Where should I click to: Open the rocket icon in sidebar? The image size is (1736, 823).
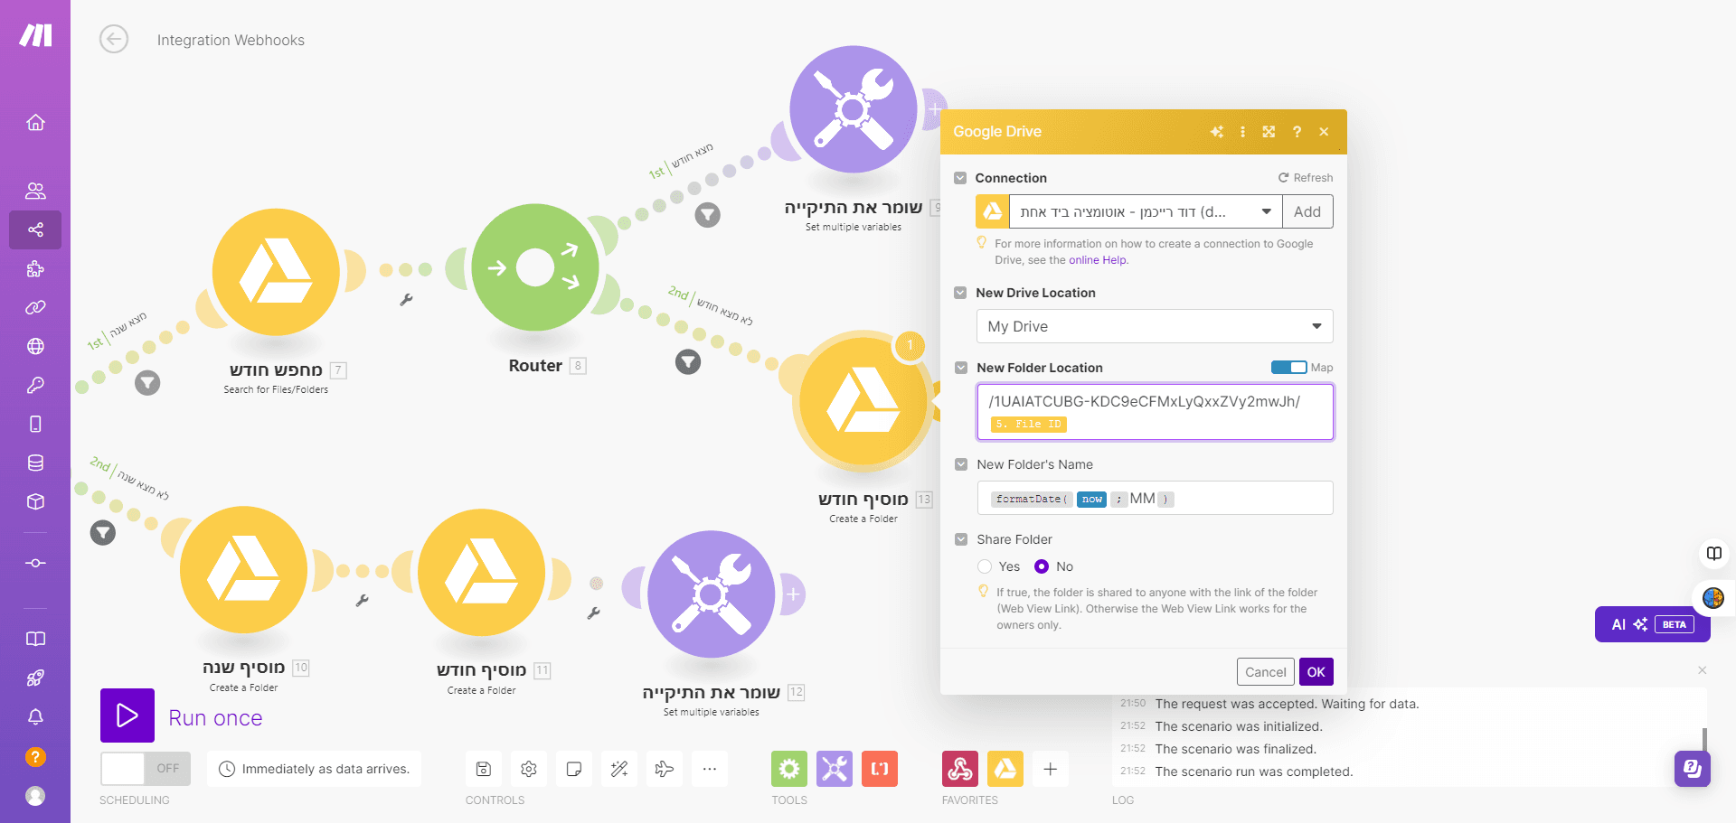click(x=35, y=678)
